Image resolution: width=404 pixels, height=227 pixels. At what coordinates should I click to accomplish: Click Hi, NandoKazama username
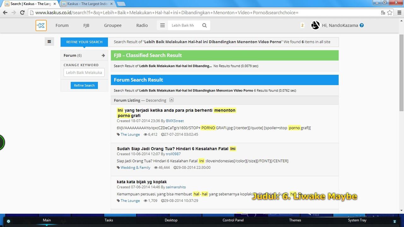pos(340,25)
